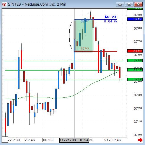Maximize the S.NTES chart window
Image resolution: width=145 pixels, height=145 pixels.
point(129,4)
